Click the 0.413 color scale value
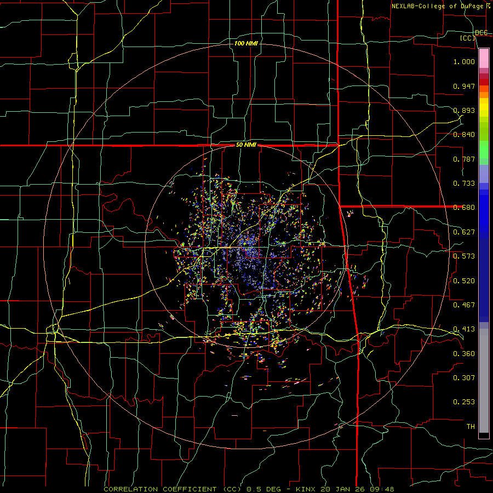Screen dimensions: 493x493 pyautogui.click(x=464, y=329)
